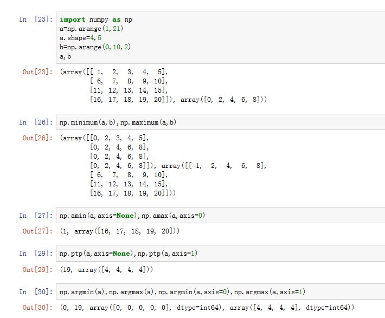385x318 pixels.
Task: Click the Out[26] minimum/maximum array output
Action: tap(163, 165)
